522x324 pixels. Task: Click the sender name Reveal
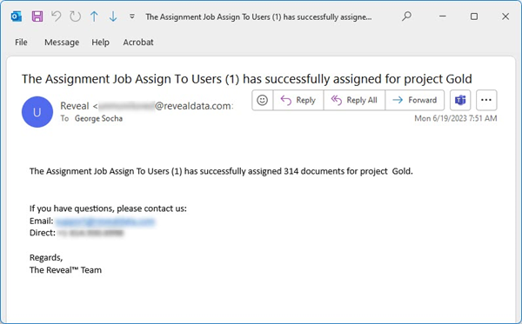pyautogui.click(x=75, y=106)
